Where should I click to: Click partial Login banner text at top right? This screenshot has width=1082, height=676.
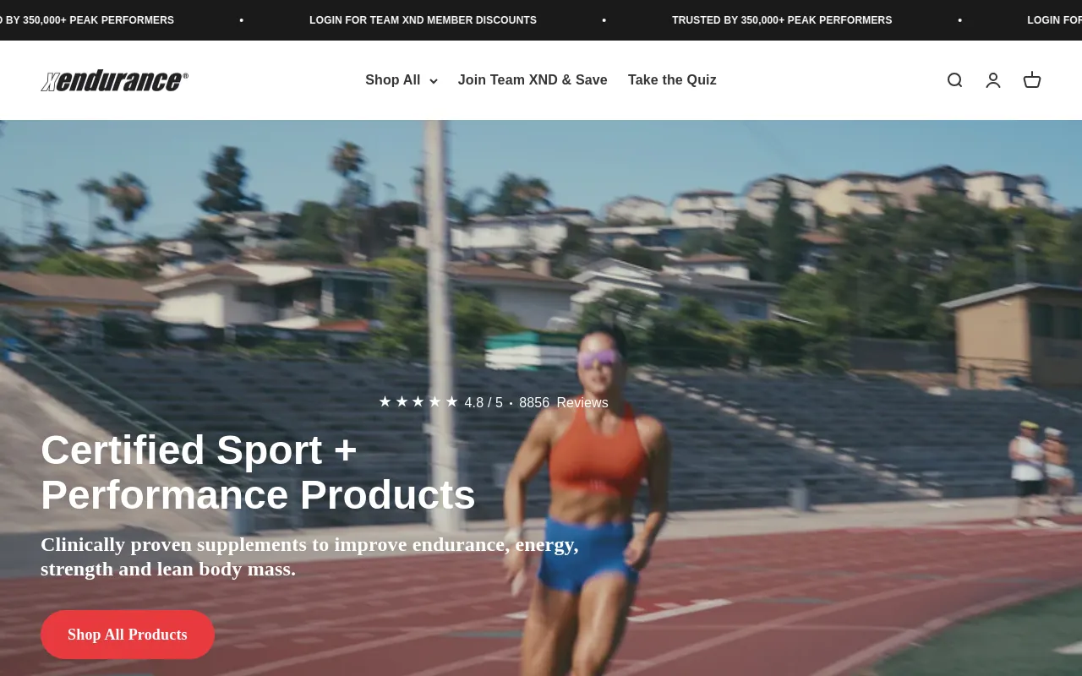(x=1054, y=20)
